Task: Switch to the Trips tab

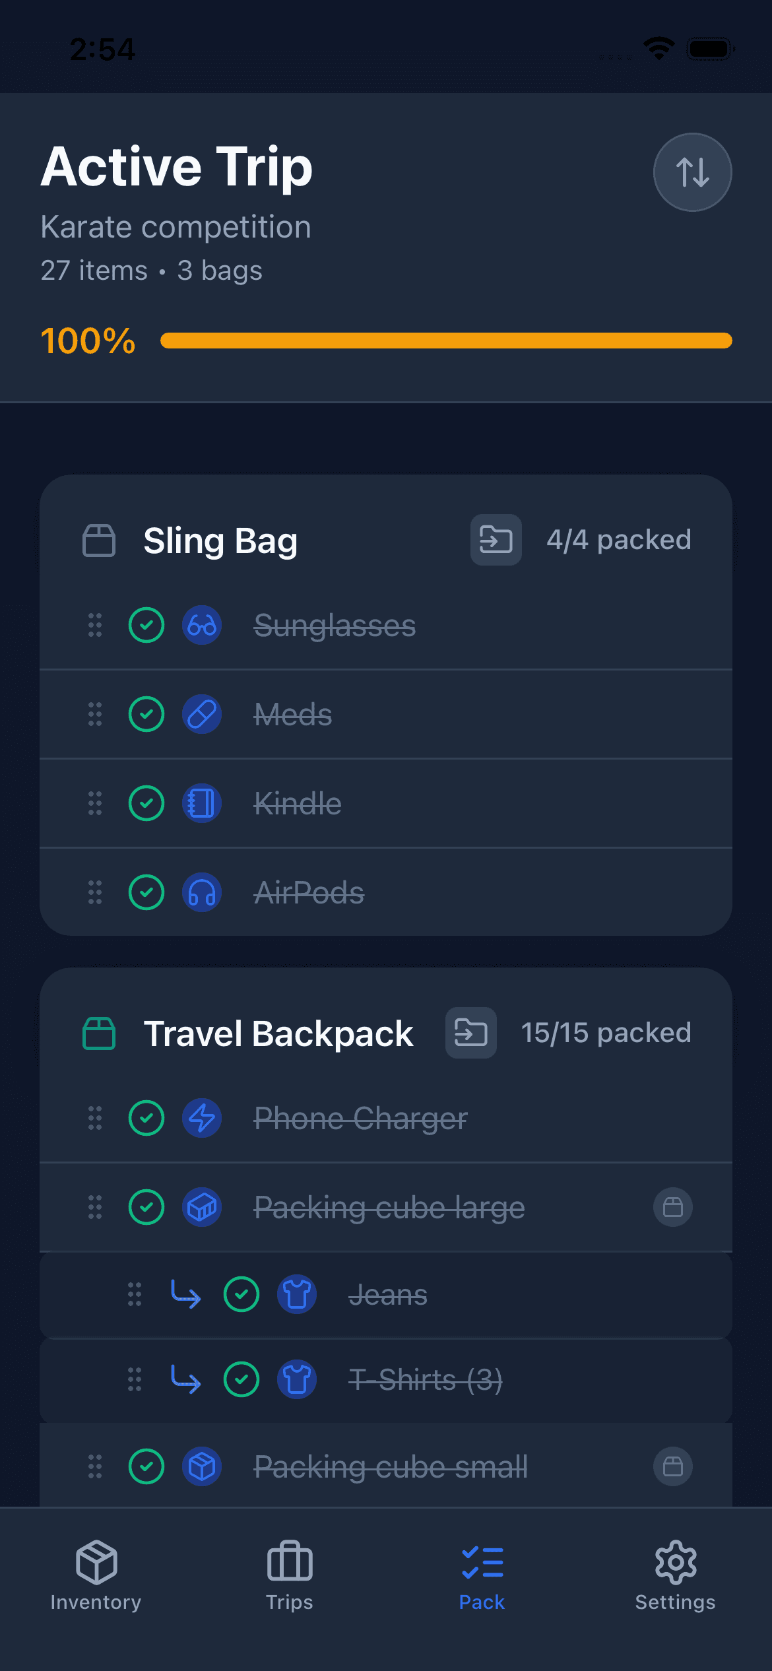Action: [290, 1576]
